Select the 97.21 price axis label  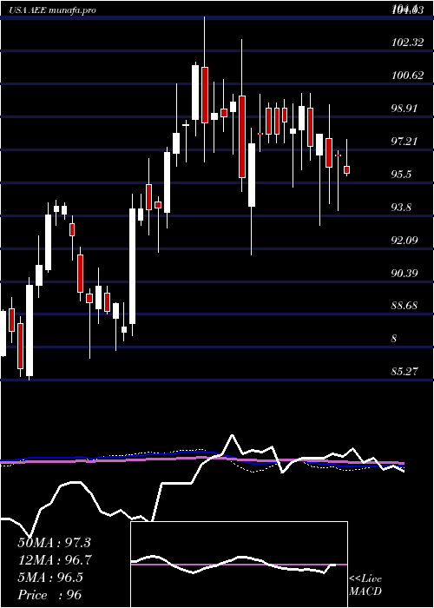[404, 142]
